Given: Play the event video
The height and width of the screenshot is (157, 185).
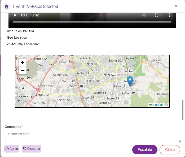Looking at the screenshot, I should click(15, 15).
